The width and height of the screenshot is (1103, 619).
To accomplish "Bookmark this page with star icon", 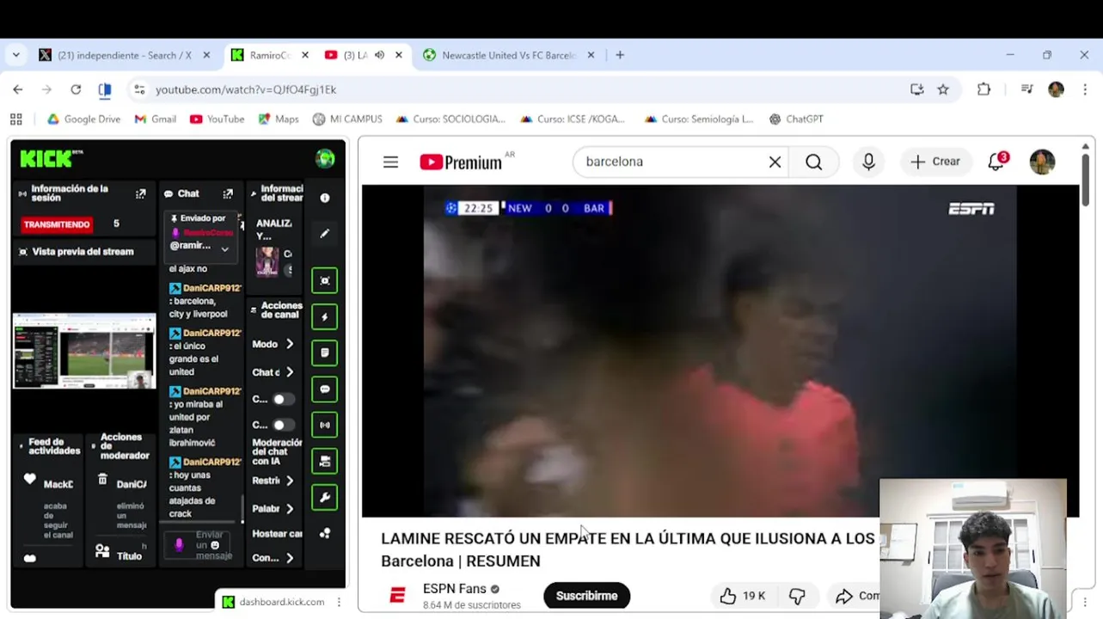I will click(943, 89).
